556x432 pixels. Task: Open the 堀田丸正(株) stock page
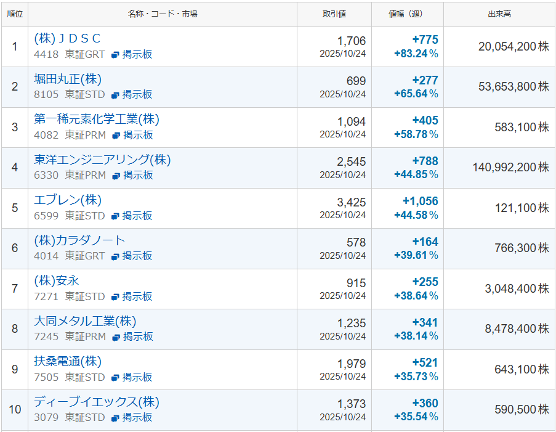(68, 79)
